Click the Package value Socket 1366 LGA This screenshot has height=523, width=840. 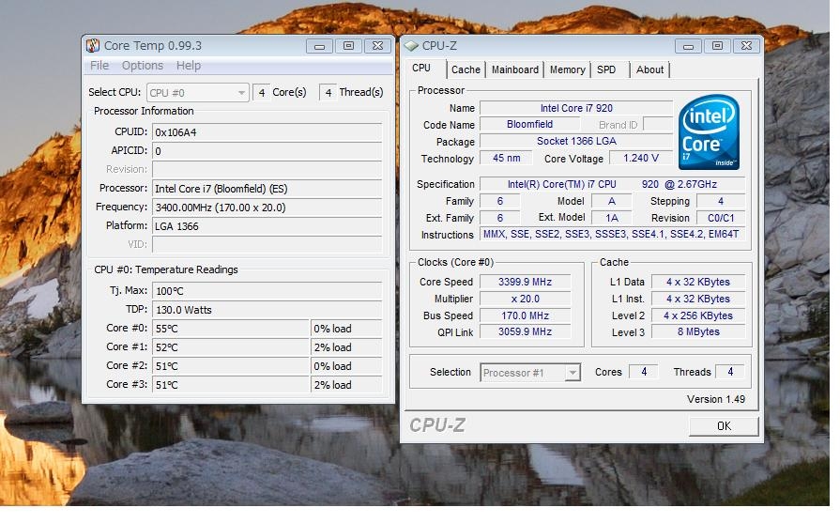tap(576, 141)
